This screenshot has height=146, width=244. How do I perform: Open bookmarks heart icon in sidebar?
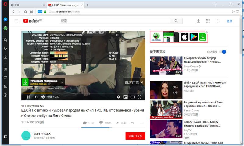(x=5, y=78)
